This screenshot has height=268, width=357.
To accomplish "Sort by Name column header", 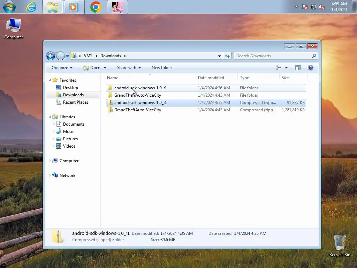I will click(x=150, y=78).
